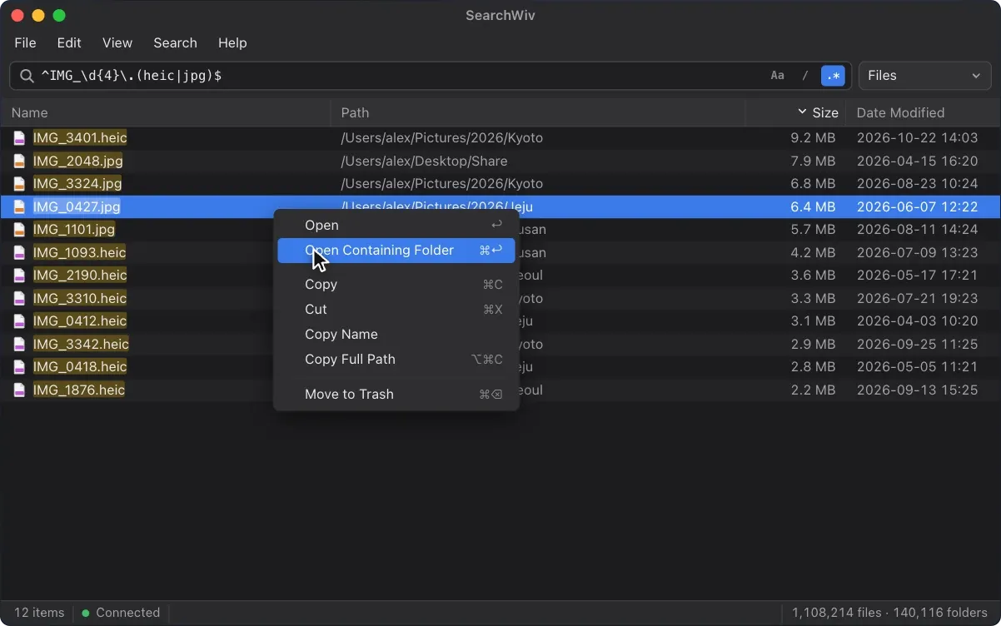1001x626 pixels.
Task: Open the View menu
Action: coord(117,42)
